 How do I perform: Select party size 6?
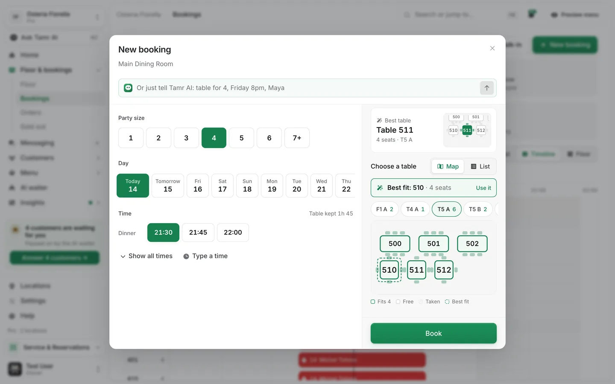(x=269, y=138)
